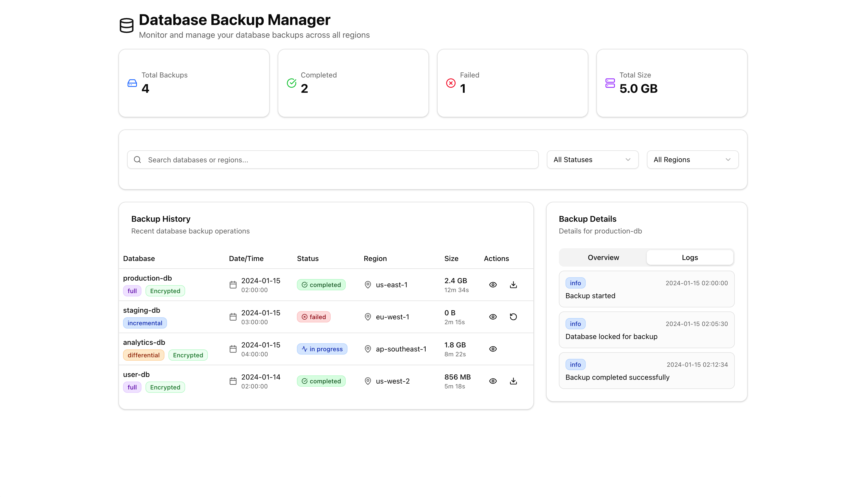This screenshot has height=497, width=865.
Task: Open the All Regions dropdown
Action: pyautogui.click(x=693, y=159)
